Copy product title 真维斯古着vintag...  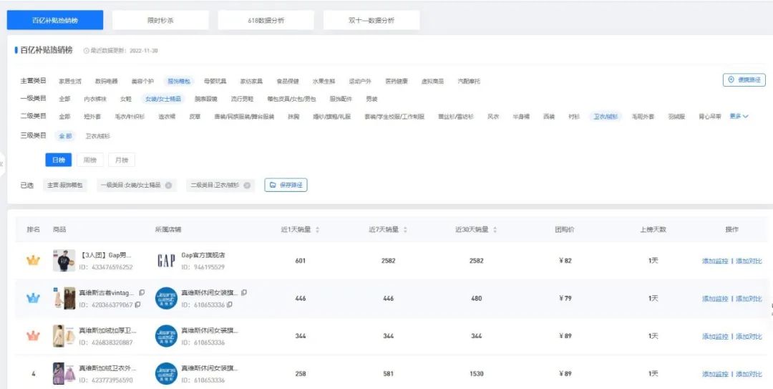(x=142, y=292)
